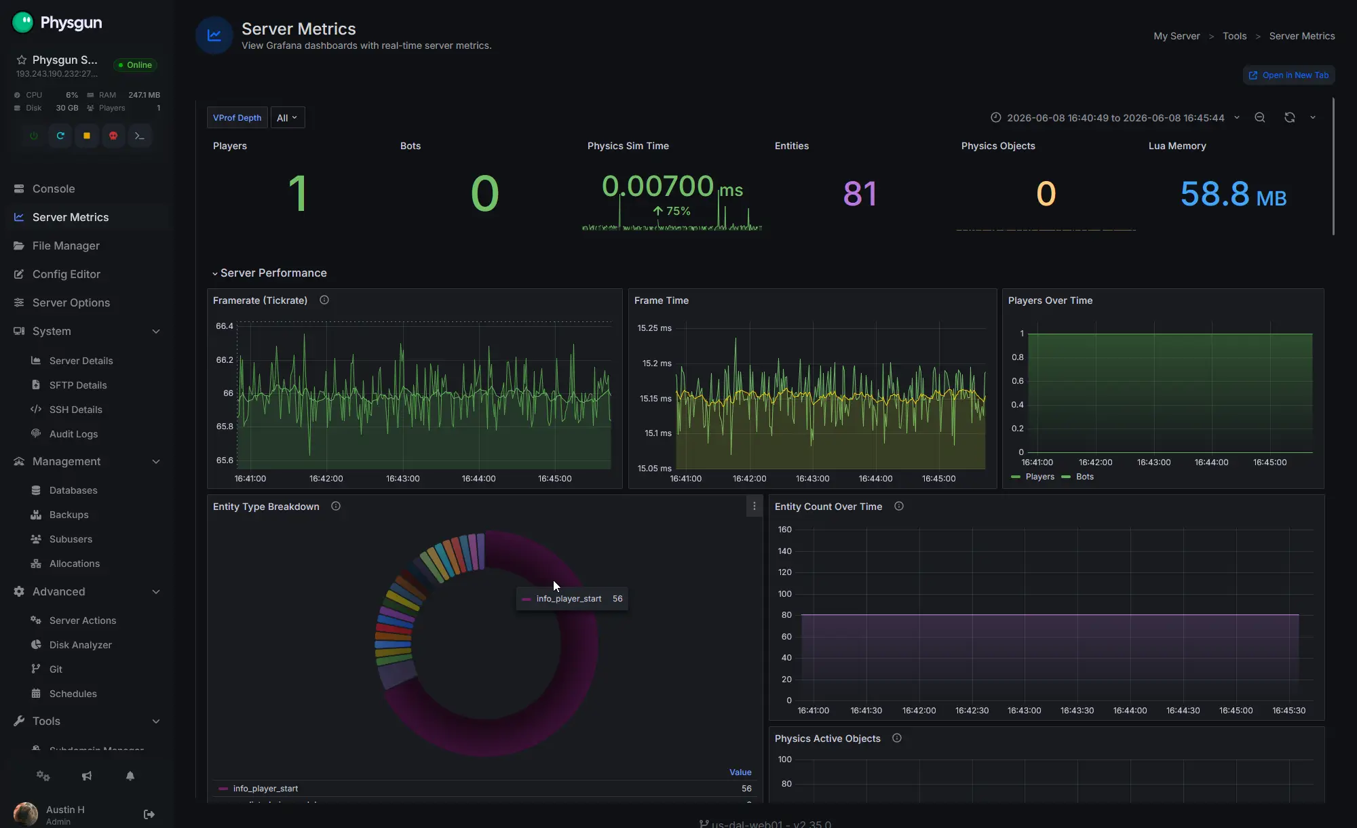Refresh the Grafana dashboard
1357x828 pixels.
(x=1290, y=117)
